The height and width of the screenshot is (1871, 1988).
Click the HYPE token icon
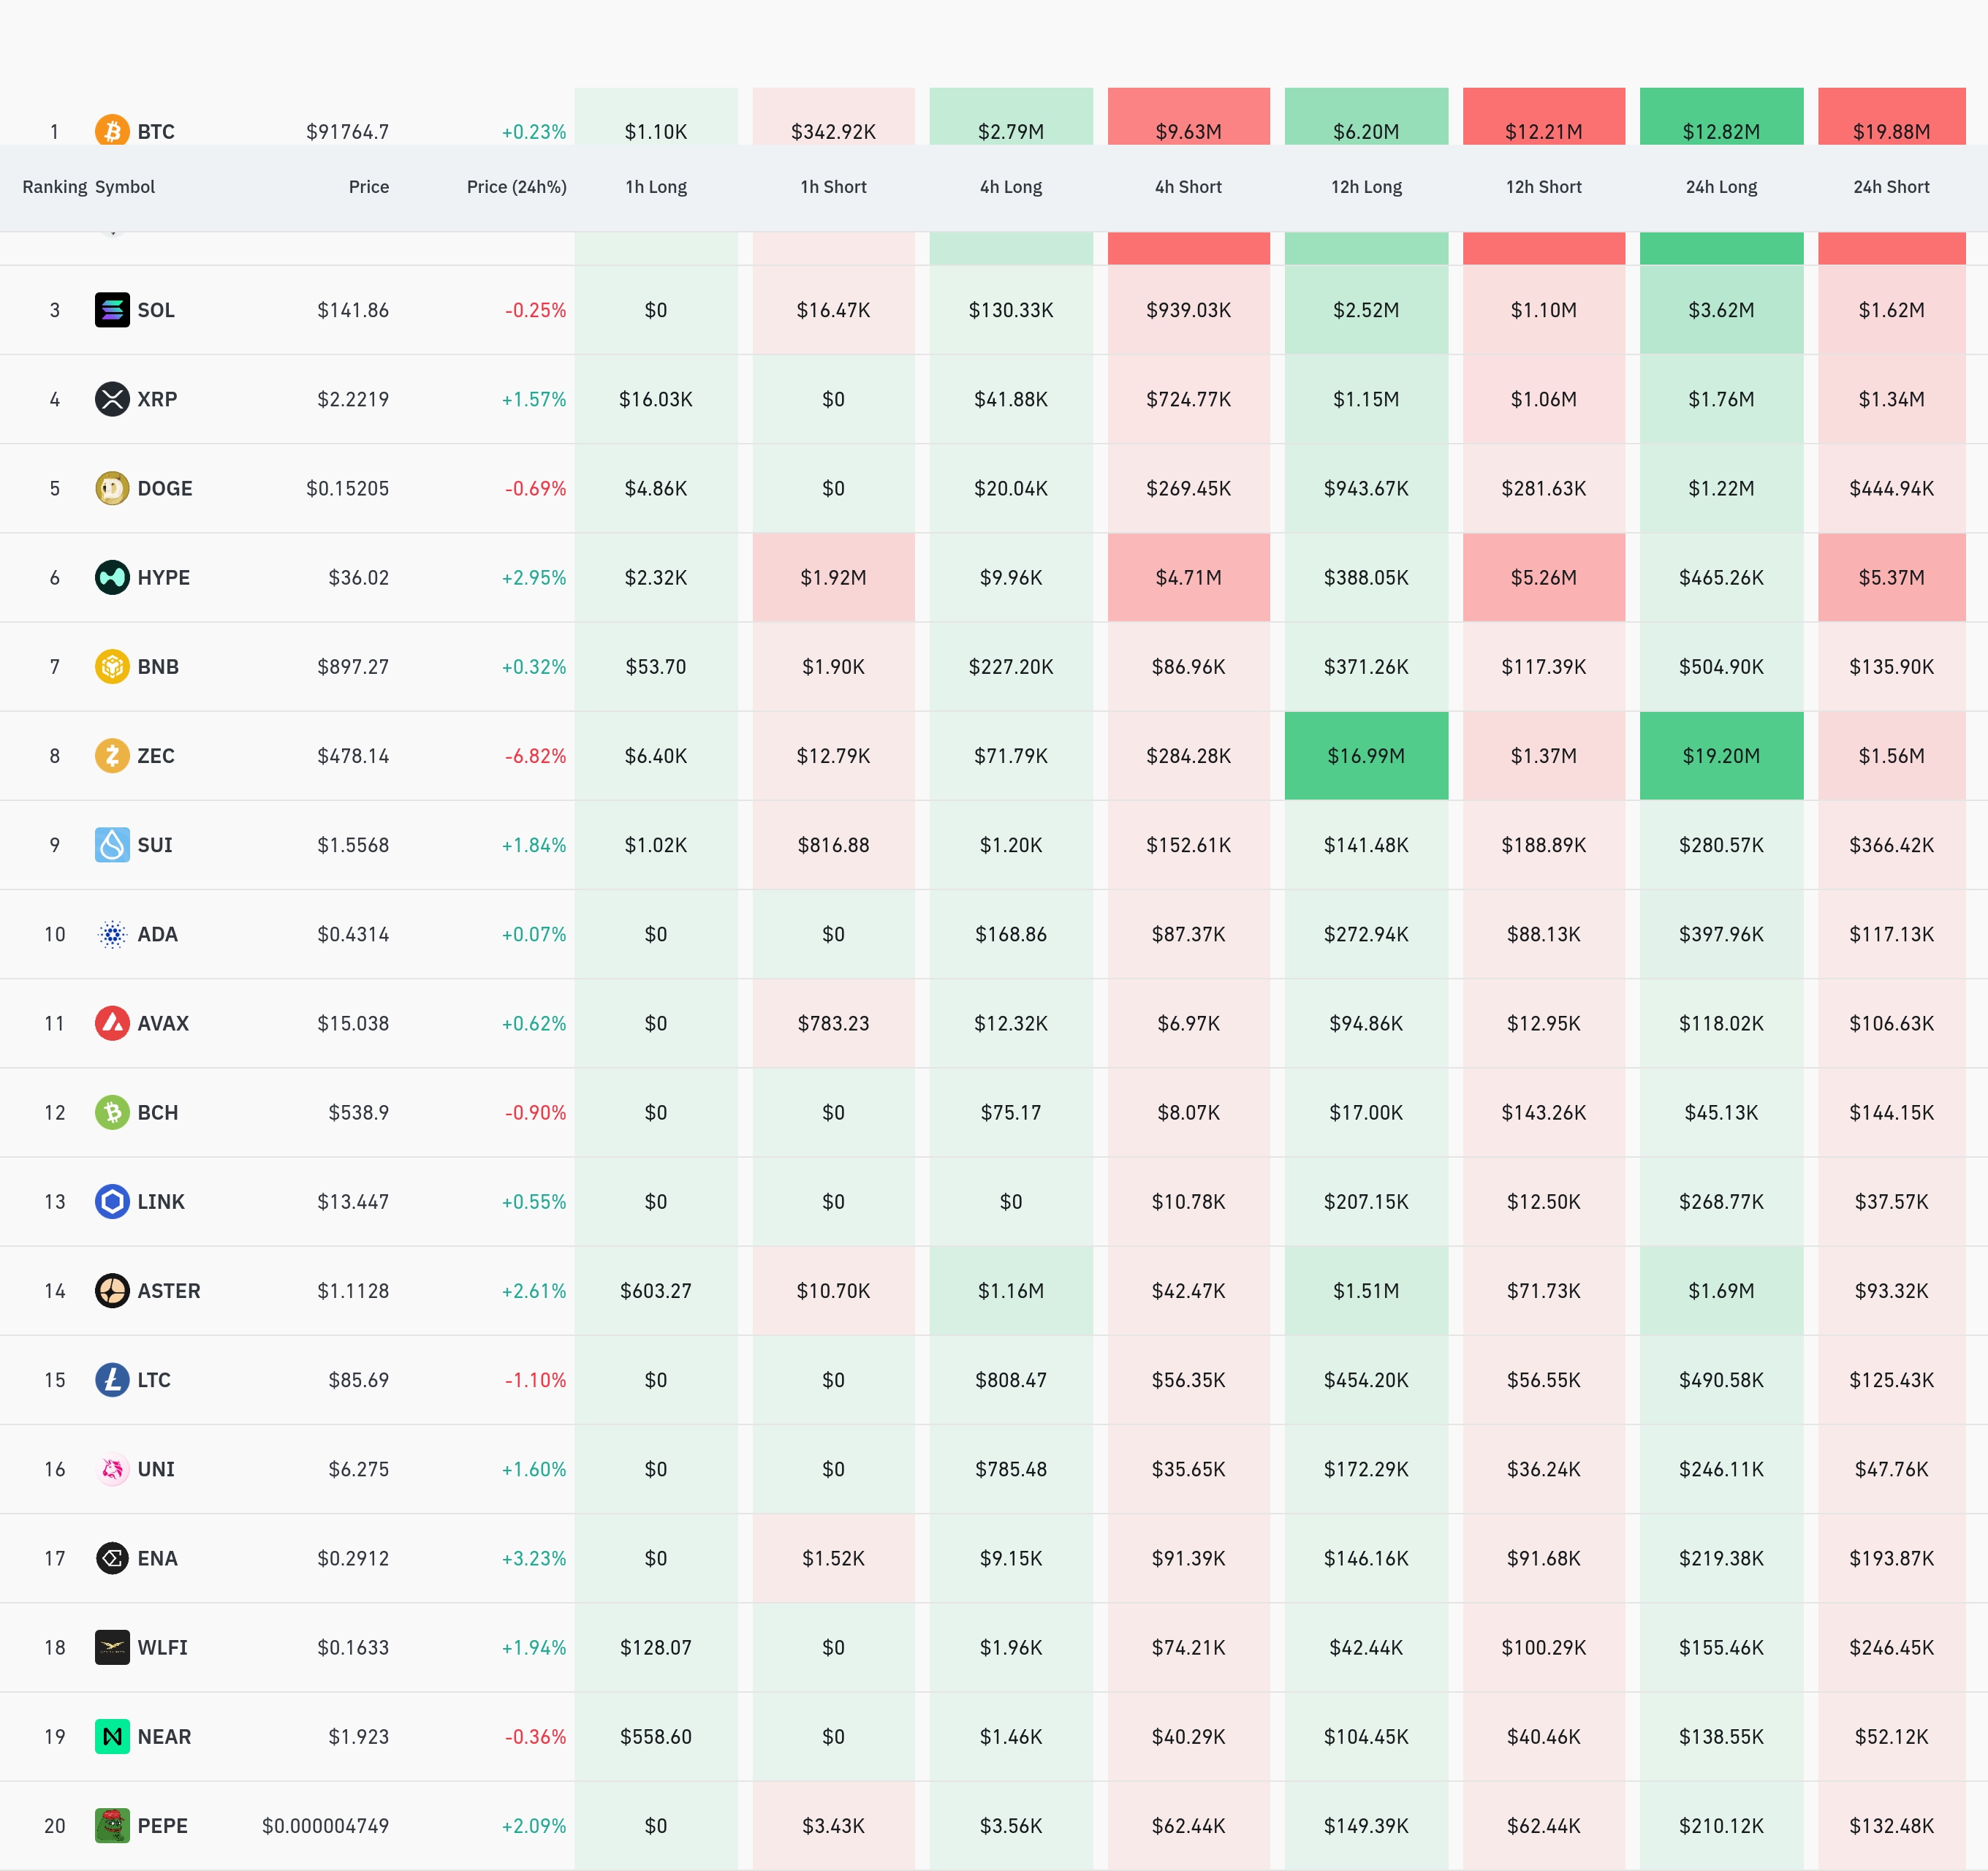click(112, 577)
